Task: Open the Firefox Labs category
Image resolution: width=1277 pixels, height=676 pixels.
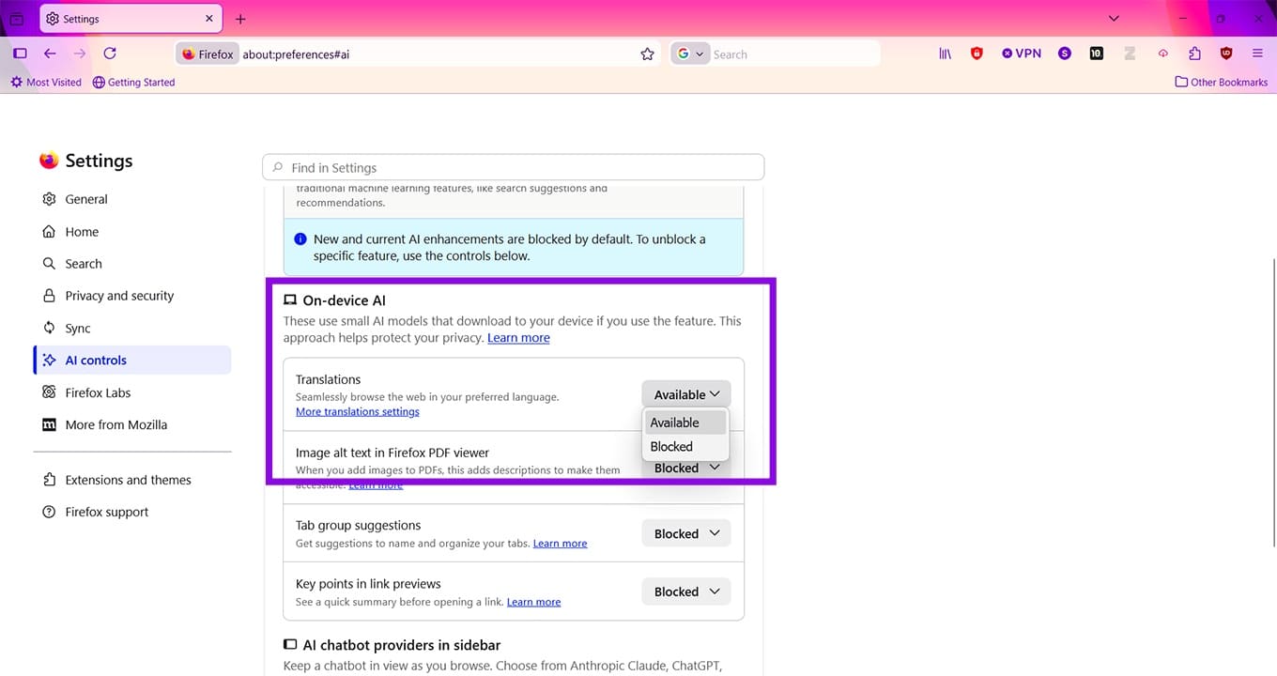Action: 132,392
